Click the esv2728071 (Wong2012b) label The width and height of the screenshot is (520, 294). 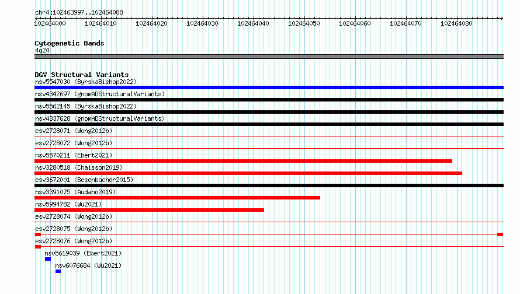tap(74, 131)
